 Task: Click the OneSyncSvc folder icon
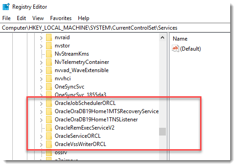coord(49,87)
